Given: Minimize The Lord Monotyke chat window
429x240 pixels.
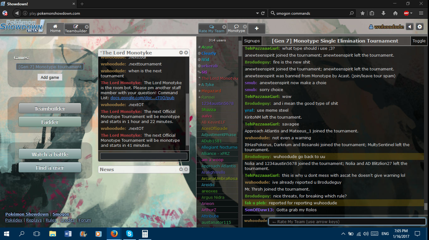Looking at the screenshot, I should click(181, 53).
